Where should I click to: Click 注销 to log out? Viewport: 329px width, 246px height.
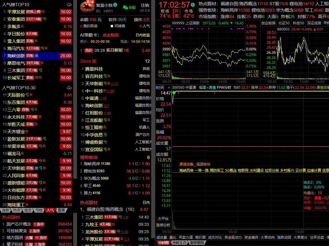tap(145, 5)
